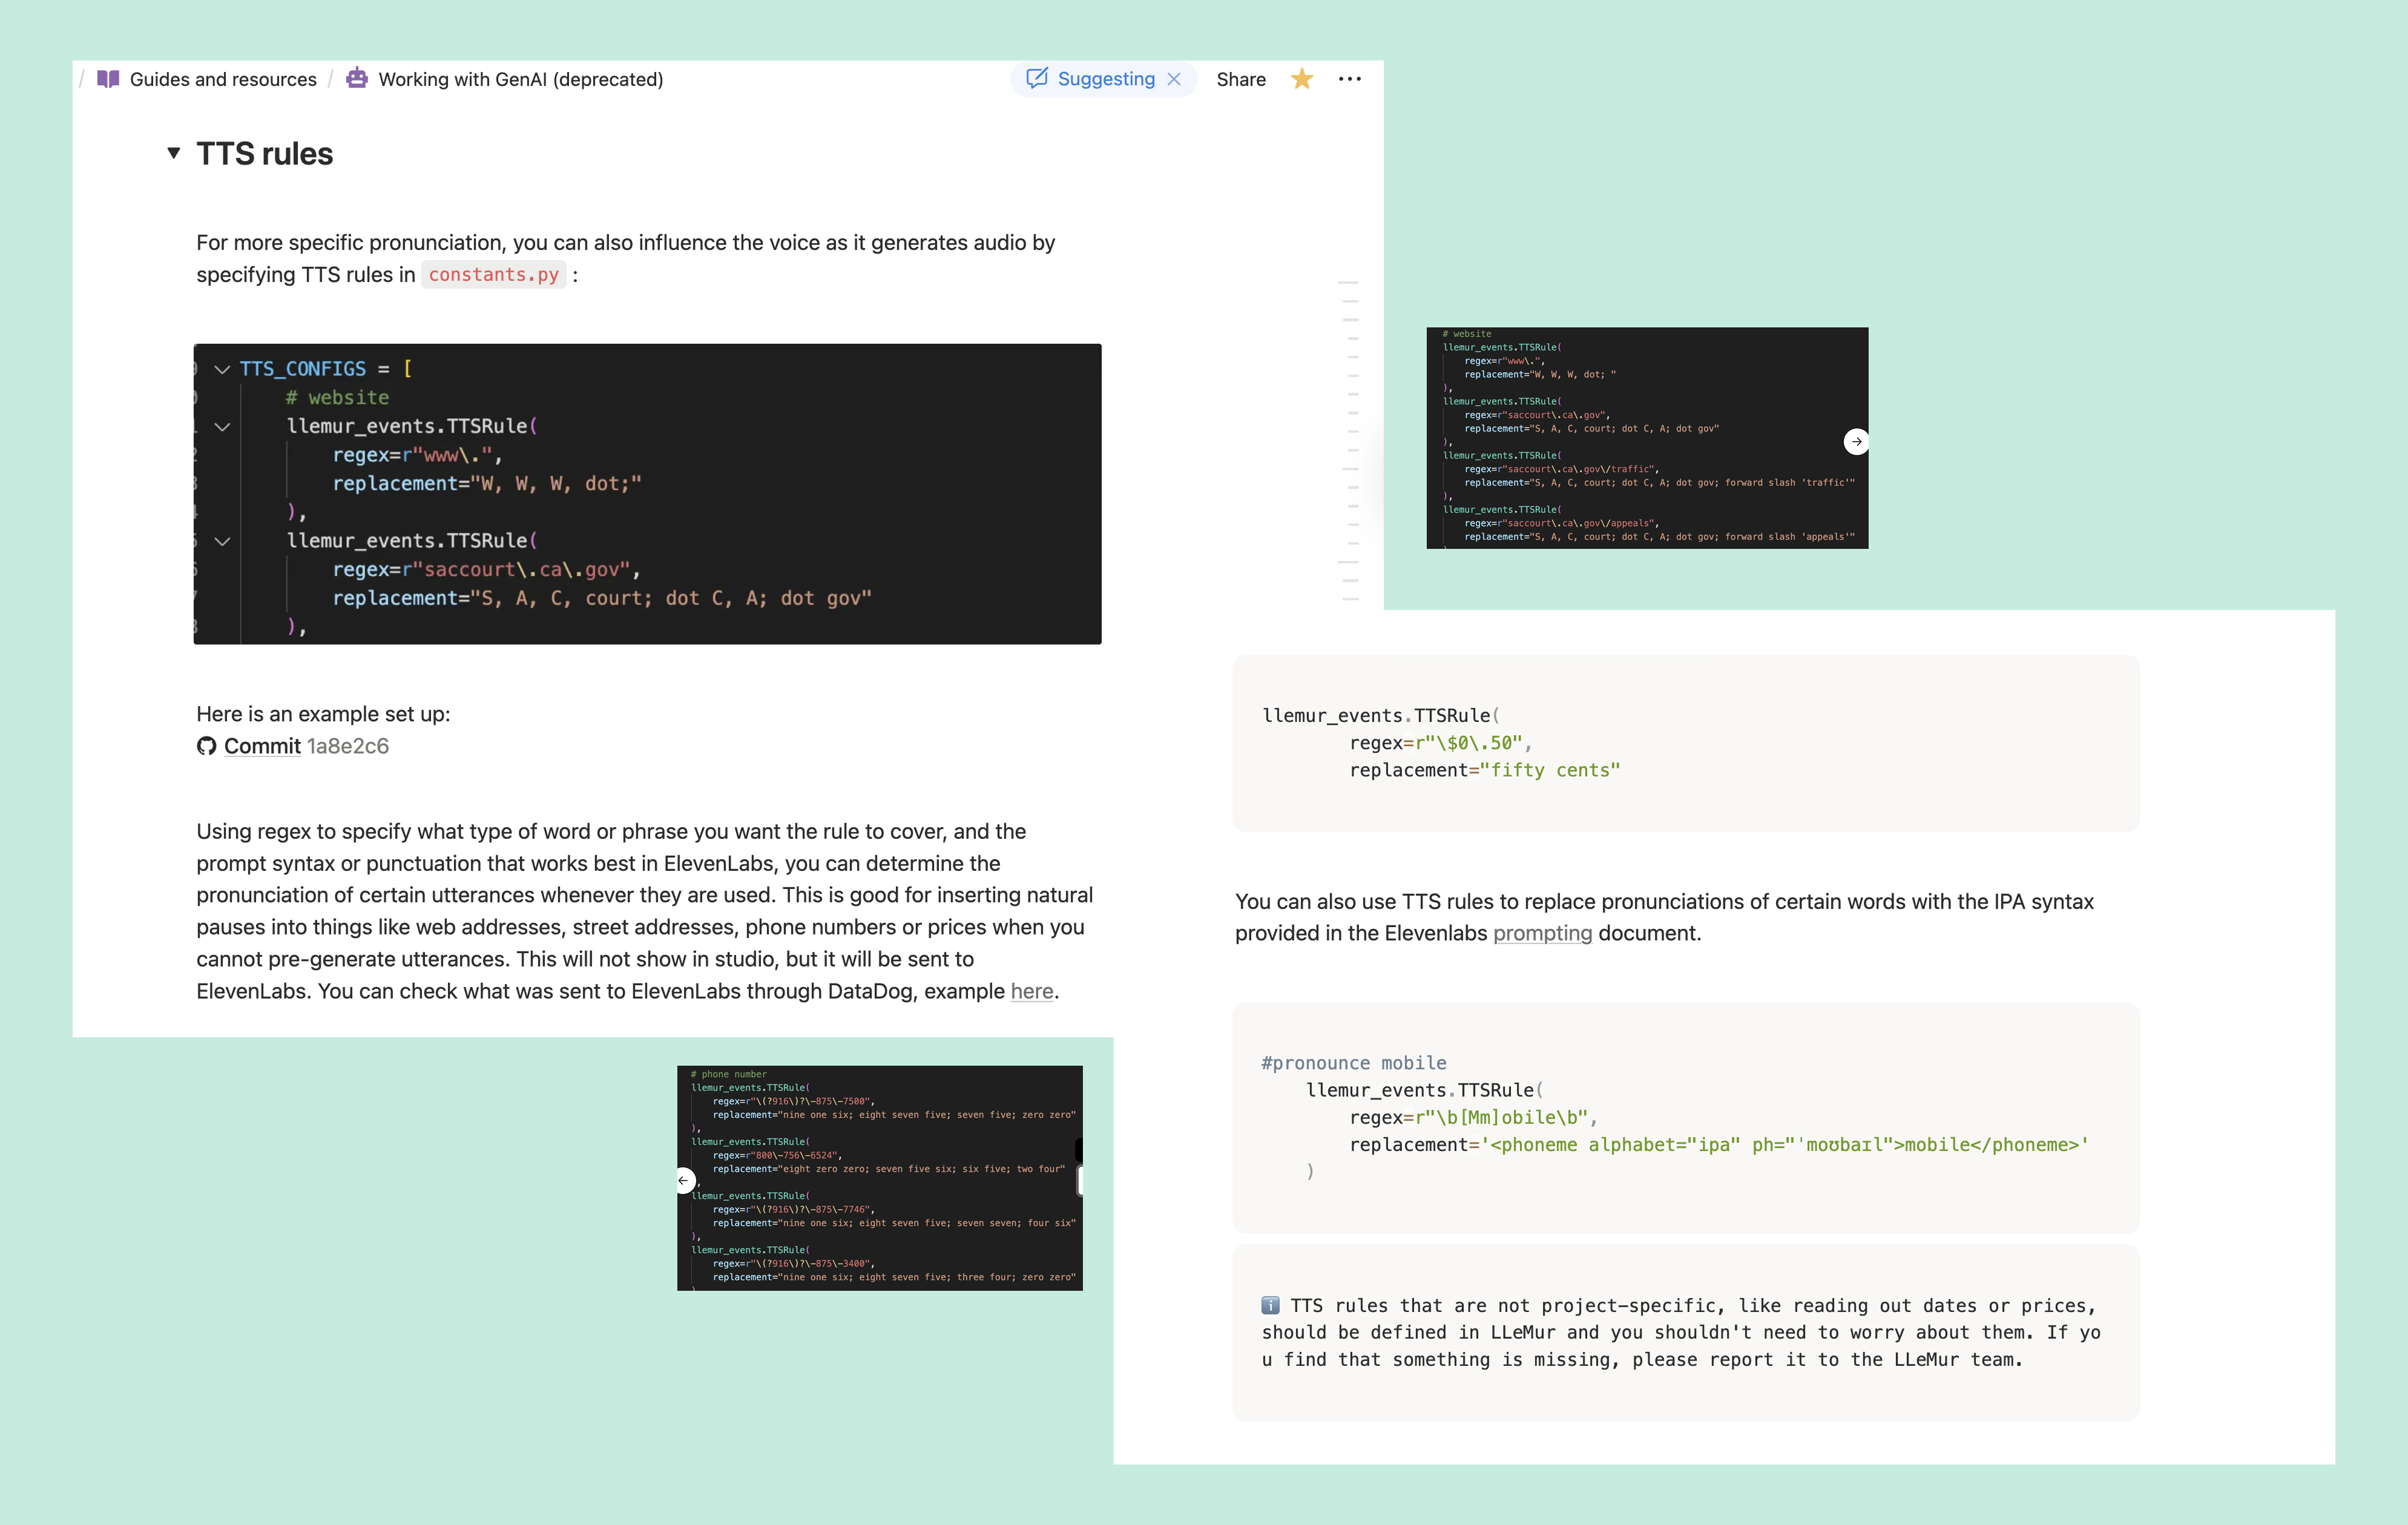Fold the second TTSRule saccourt block chevron
Screen dimensions: 2408x1525
pos(222,541)
